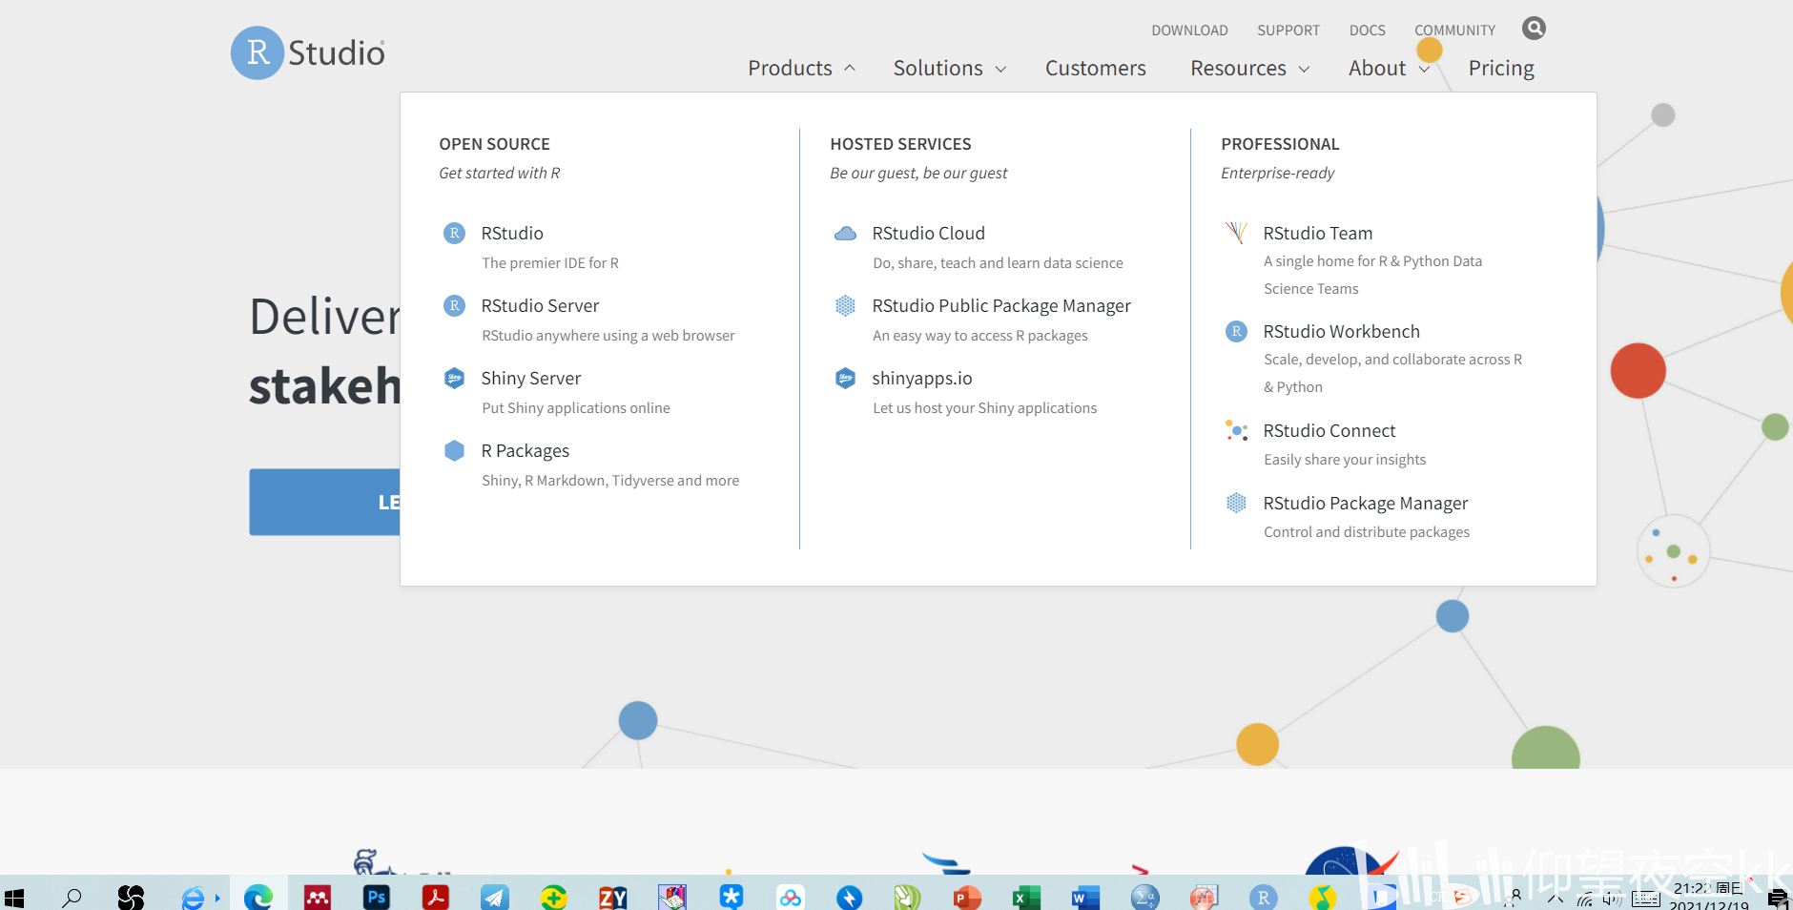The height and width of the screenshot is (910, 1793).
Task: Click the RStudio logo in the header
Action: click(x=308, y=52)
